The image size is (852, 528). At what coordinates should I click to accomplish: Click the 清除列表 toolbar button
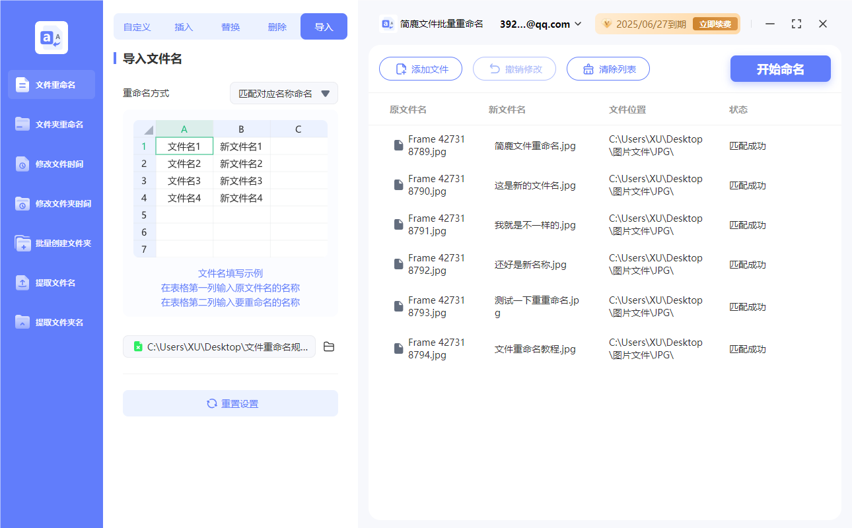tap(608, 68)
